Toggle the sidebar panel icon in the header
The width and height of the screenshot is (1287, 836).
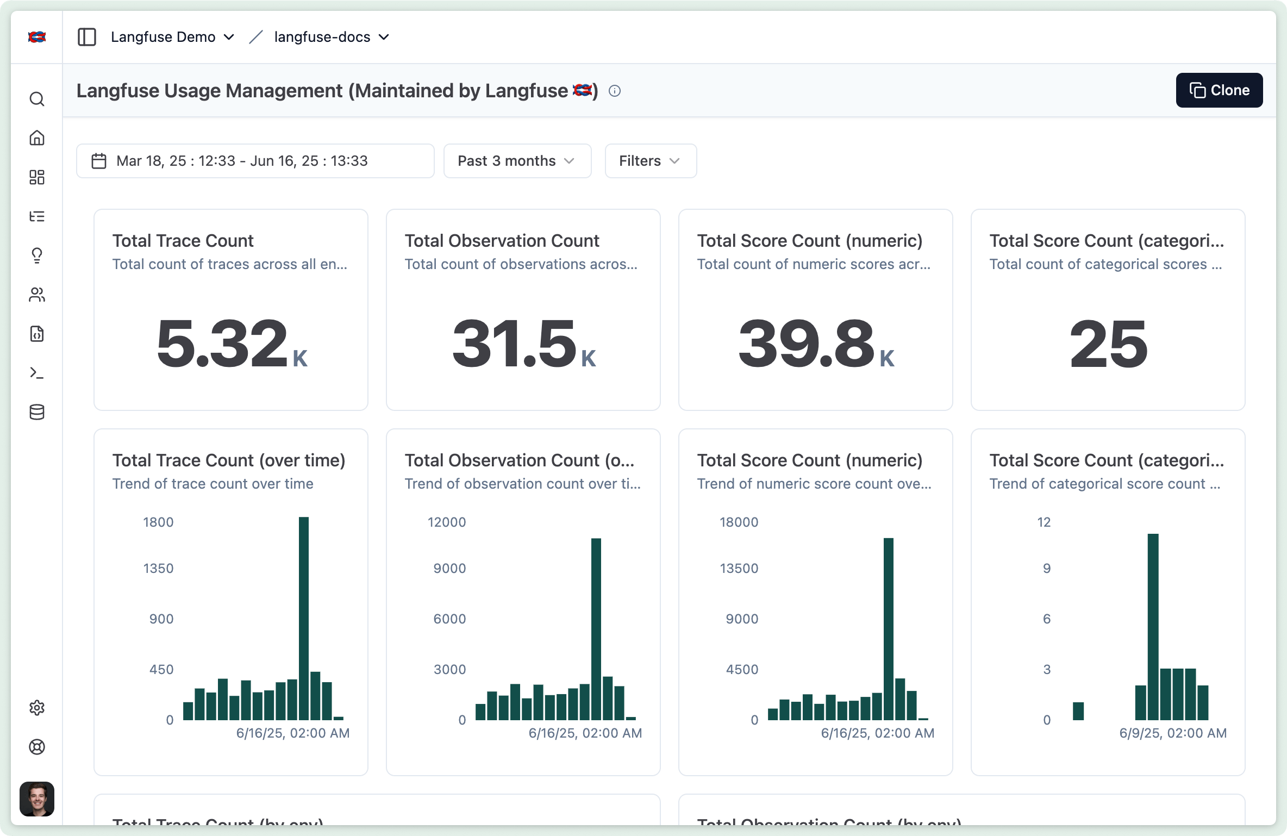click(87, 36)
